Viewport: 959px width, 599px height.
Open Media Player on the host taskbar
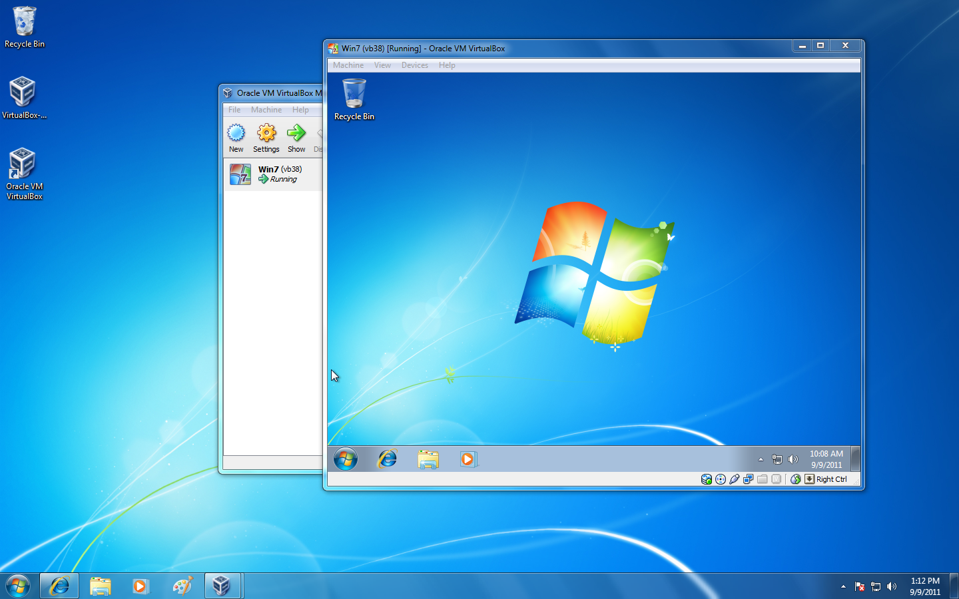pos(141,586)
